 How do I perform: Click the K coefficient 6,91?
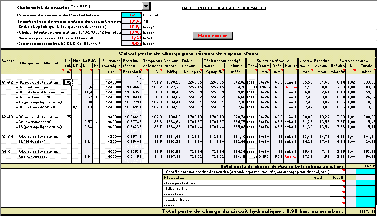point(87,156)
